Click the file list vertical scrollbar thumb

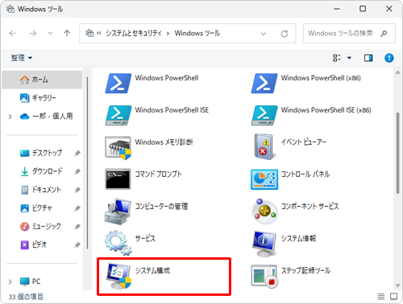click(397, 153)
